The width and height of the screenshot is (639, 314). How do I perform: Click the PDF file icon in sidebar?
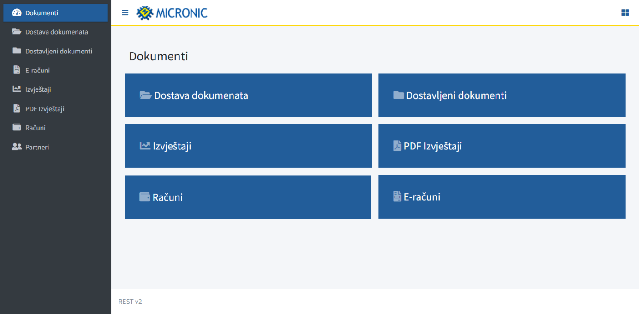(x=17, y=109)
